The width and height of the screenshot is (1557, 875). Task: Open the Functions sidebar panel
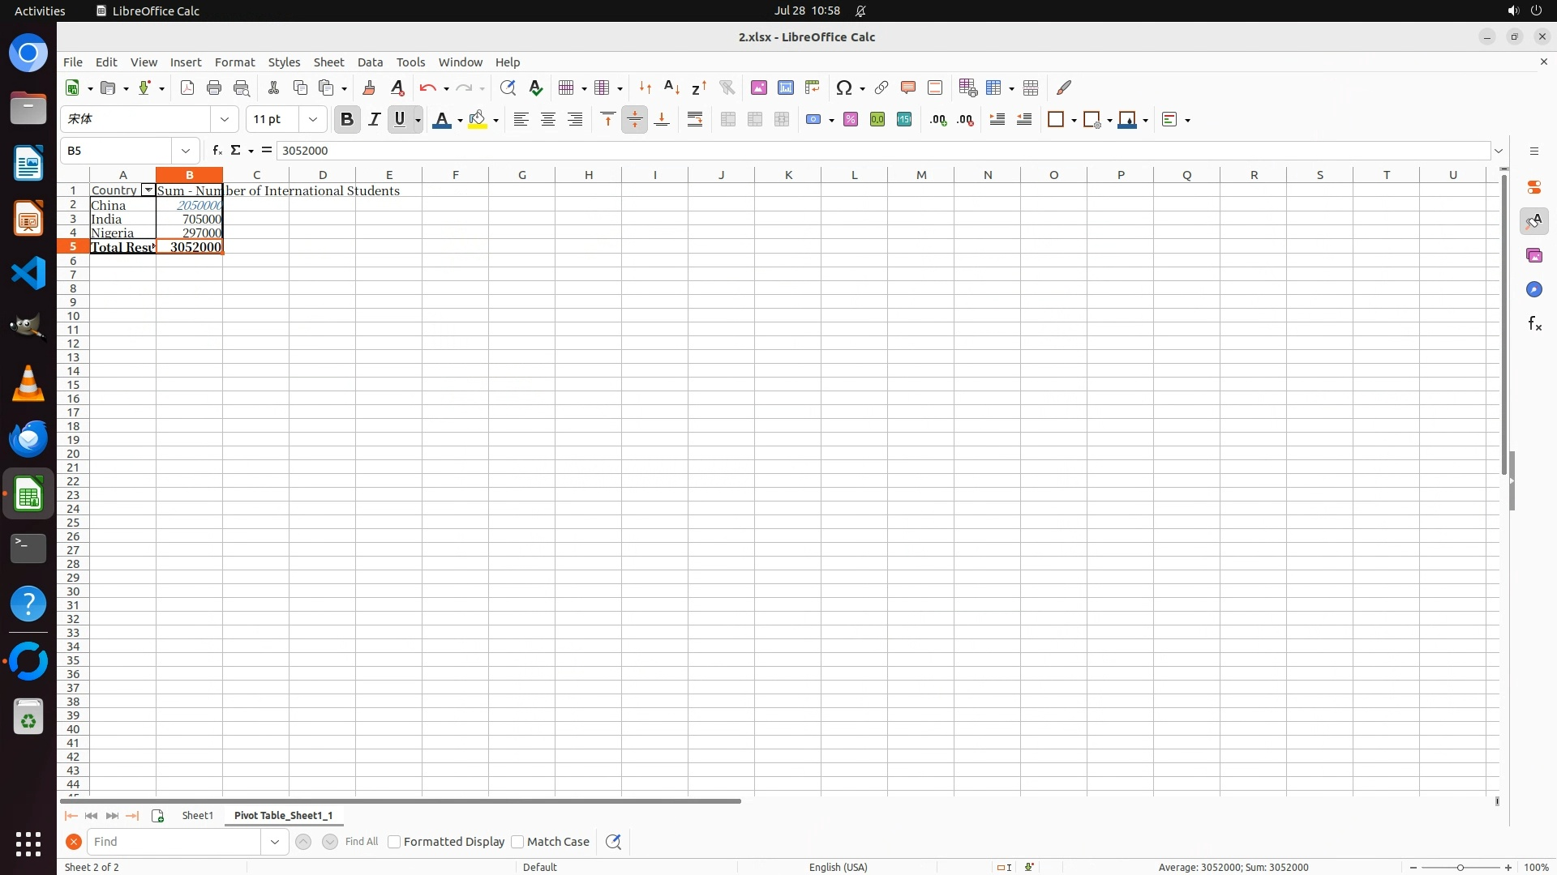coord(1534,324)
